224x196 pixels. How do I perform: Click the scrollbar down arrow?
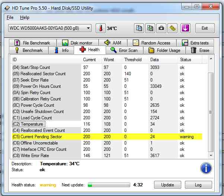coord(211,156)
